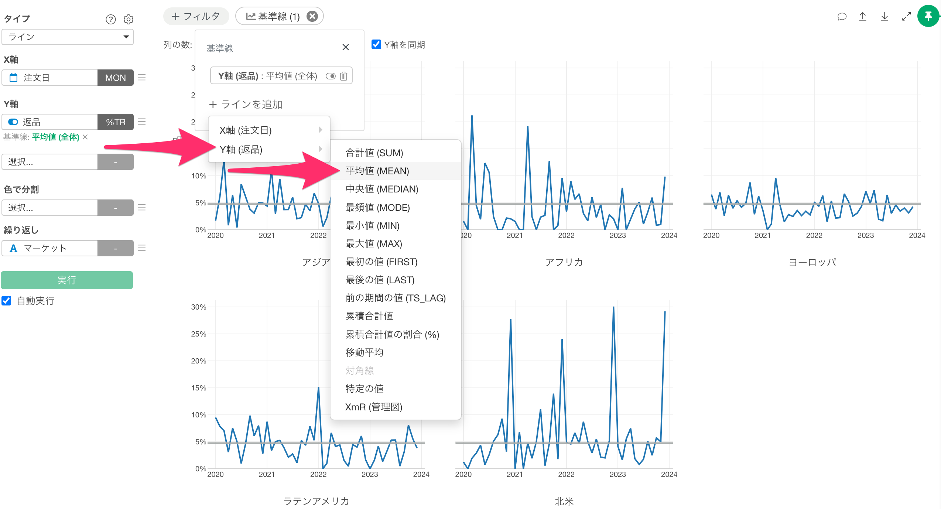941x509 pixels.
Task: Open the MON date unit dropdown
Action: click(115, 78)
